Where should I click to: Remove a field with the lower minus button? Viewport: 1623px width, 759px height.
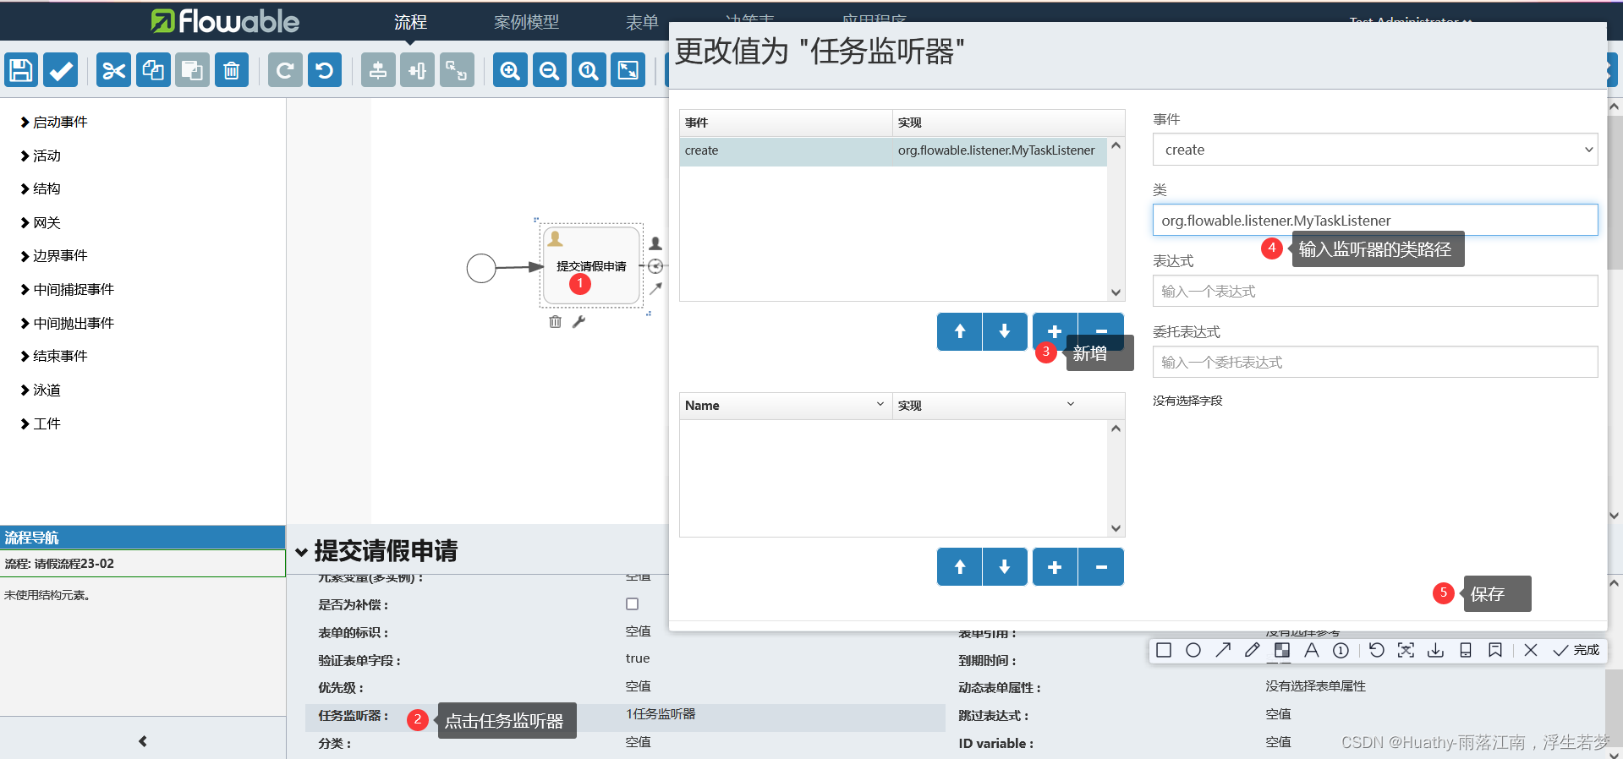point(1101,567)
